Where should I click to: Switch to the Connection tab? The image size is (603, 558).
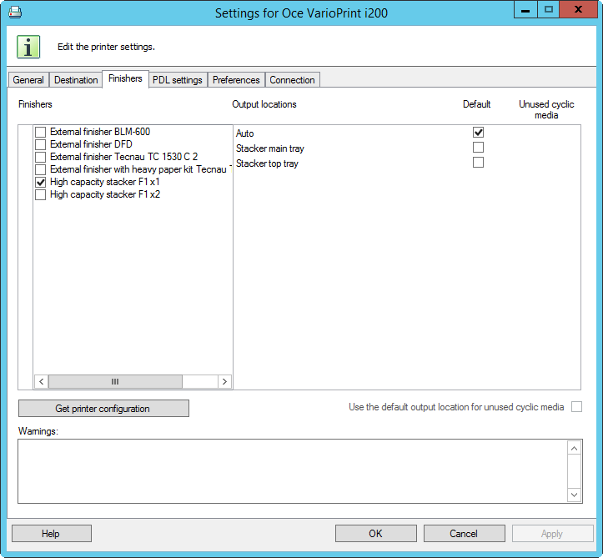[x=292, y=80]
